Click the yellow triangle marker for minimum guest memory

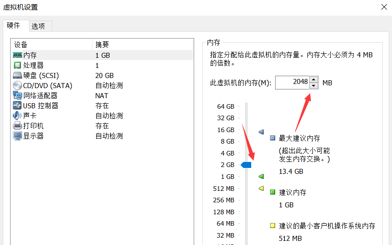click(261, 188)
